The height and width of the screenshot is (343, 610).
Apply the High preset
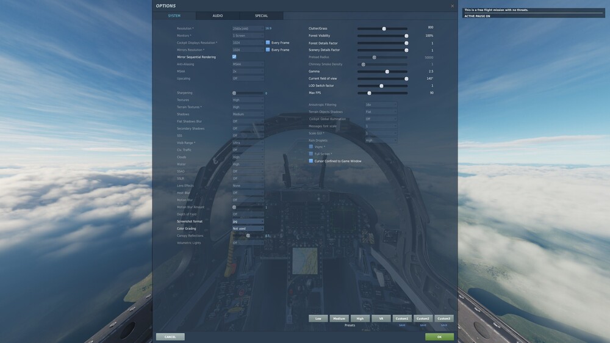(x=361, y=319)
